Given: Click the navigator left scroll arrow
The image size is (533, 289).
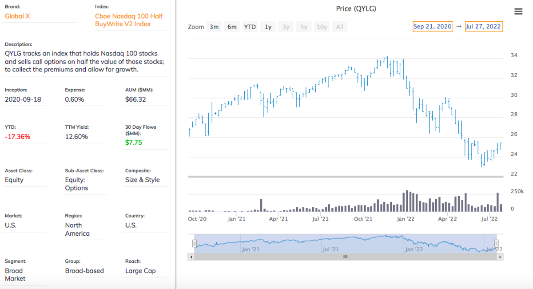Looking at the screenshot, I should pyautogui.click(x=191, y=257).
